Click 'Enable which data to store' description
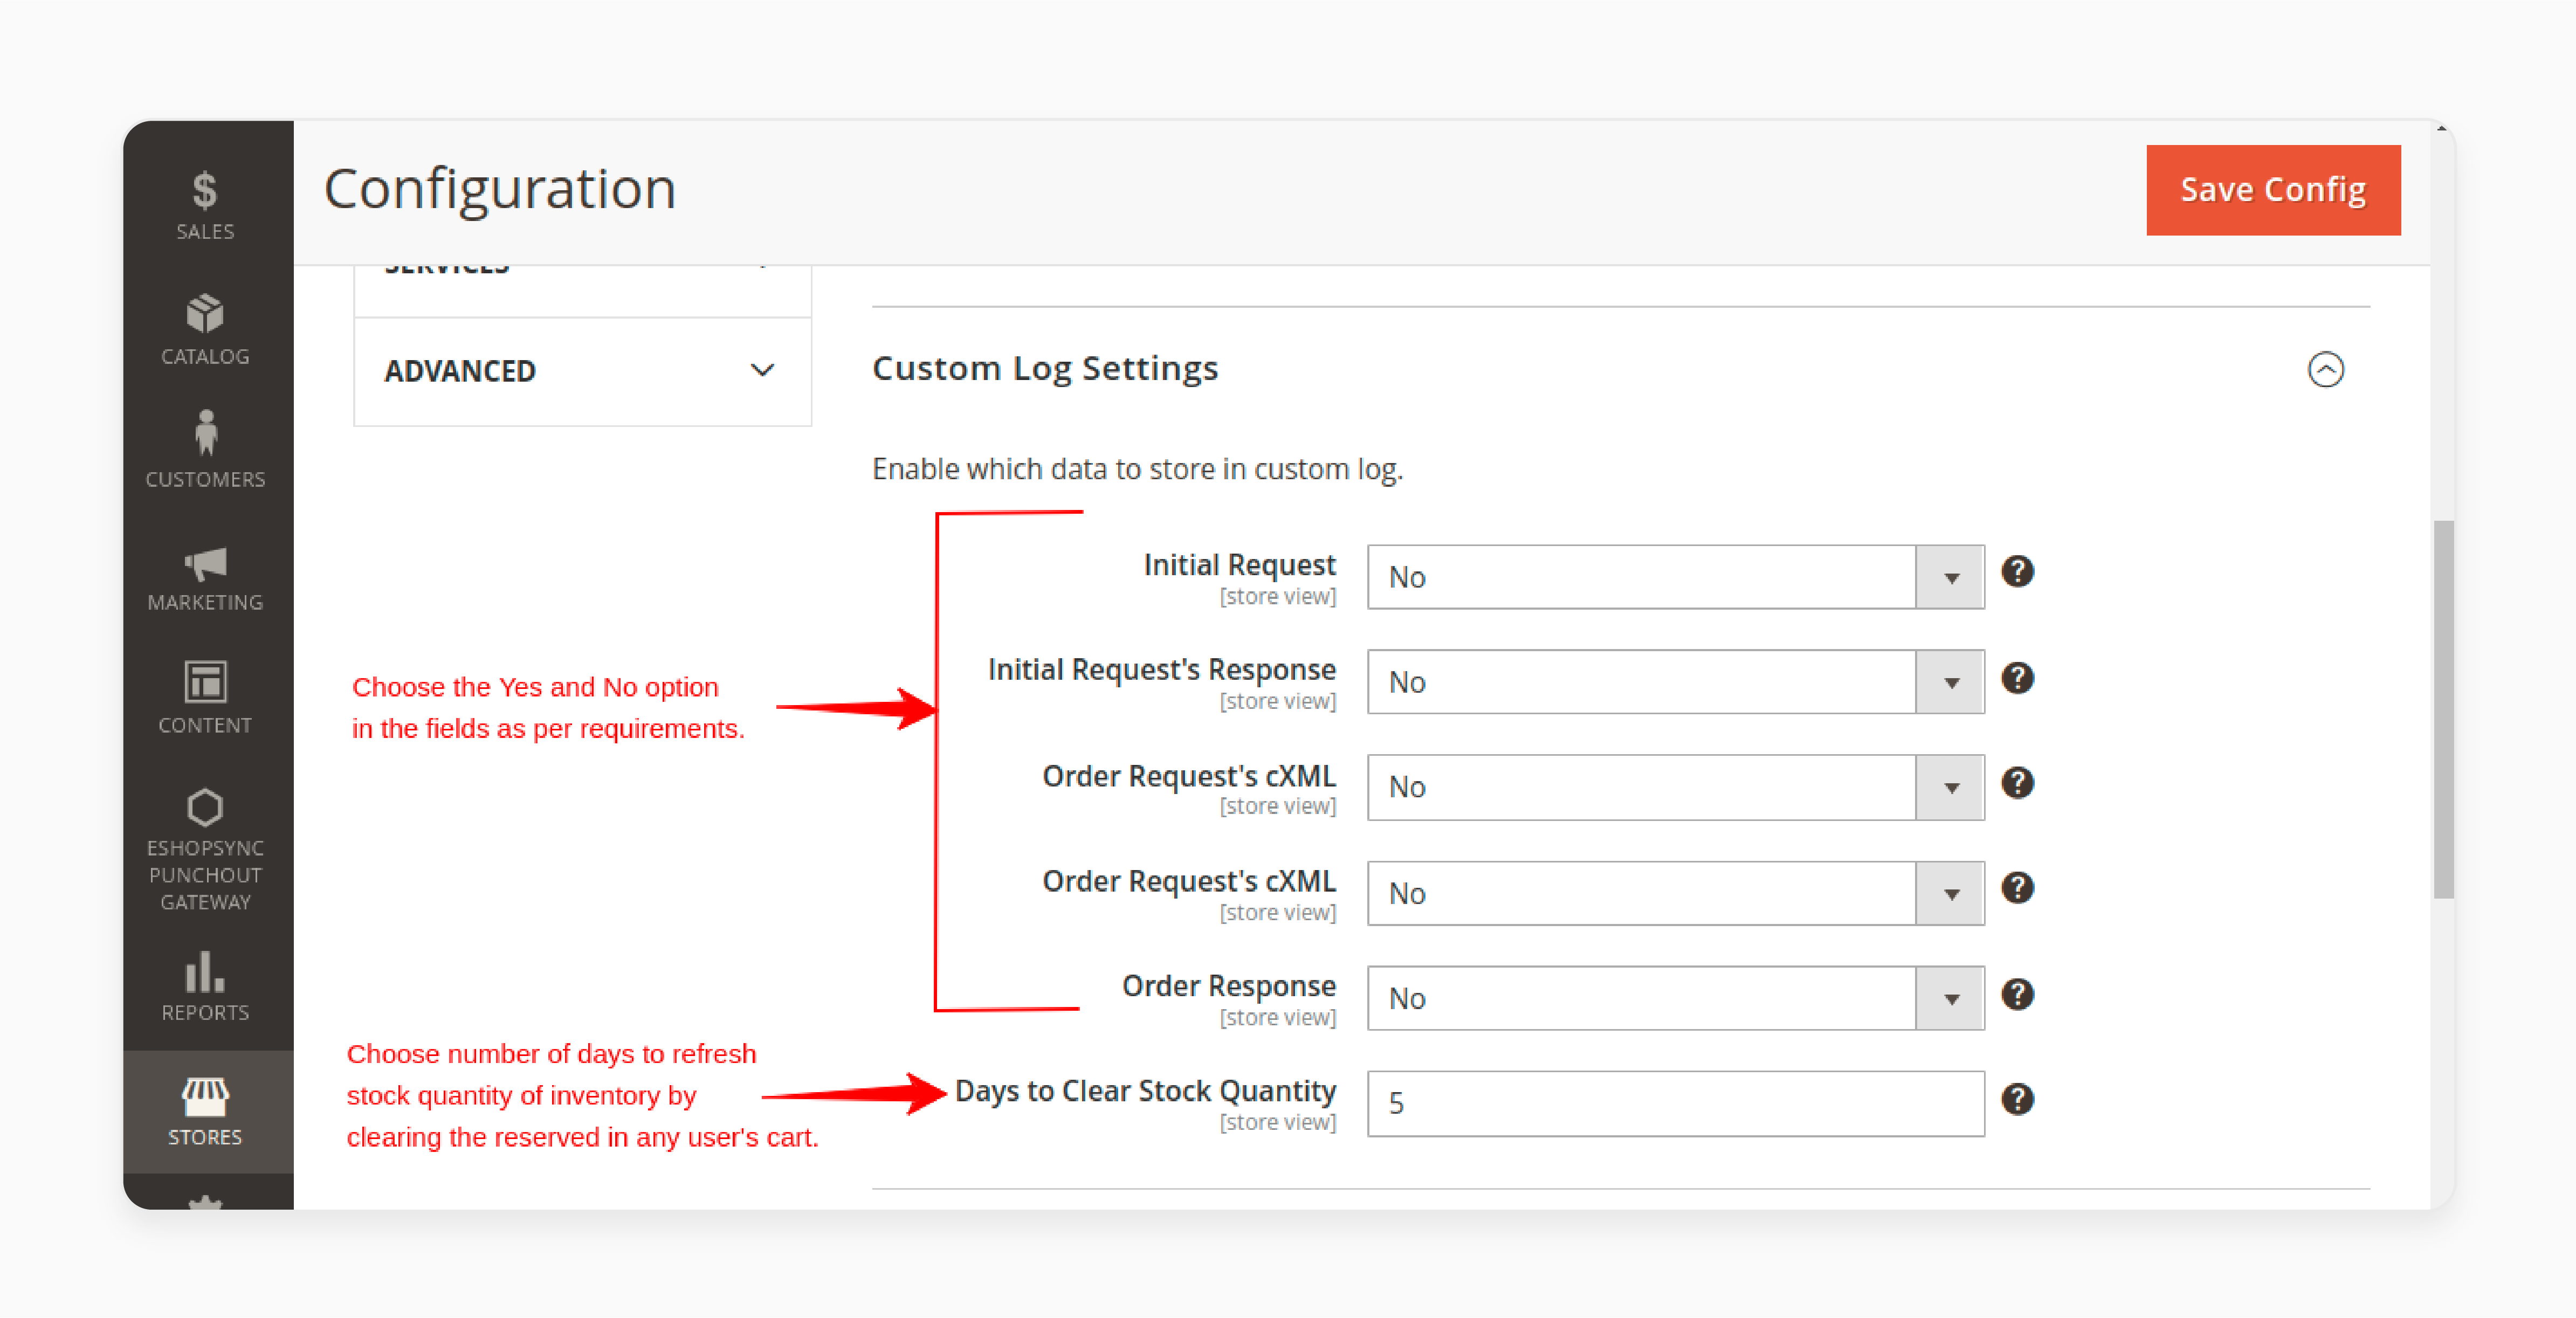 1137,469
